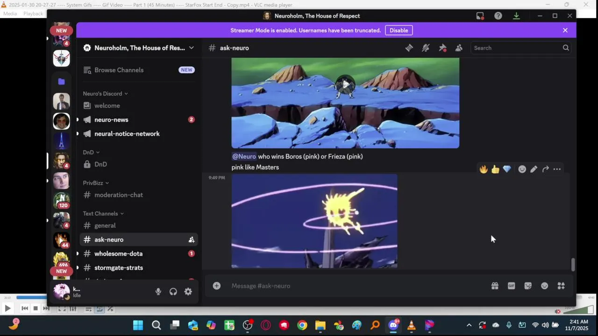Open server with 120 unread badge
This screenshot has width=598, height=336.
(61, 201)
